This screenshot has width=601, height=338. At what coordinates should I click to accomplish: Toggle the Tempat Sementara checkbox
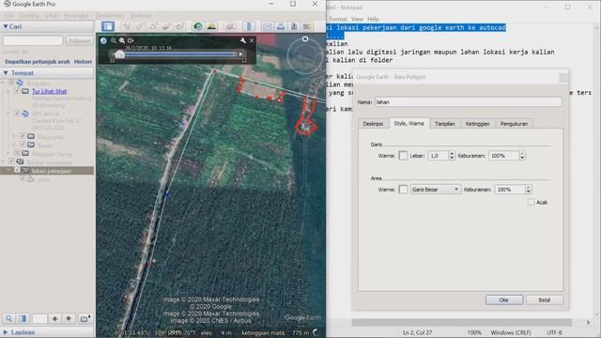click(x=11, y=161)
